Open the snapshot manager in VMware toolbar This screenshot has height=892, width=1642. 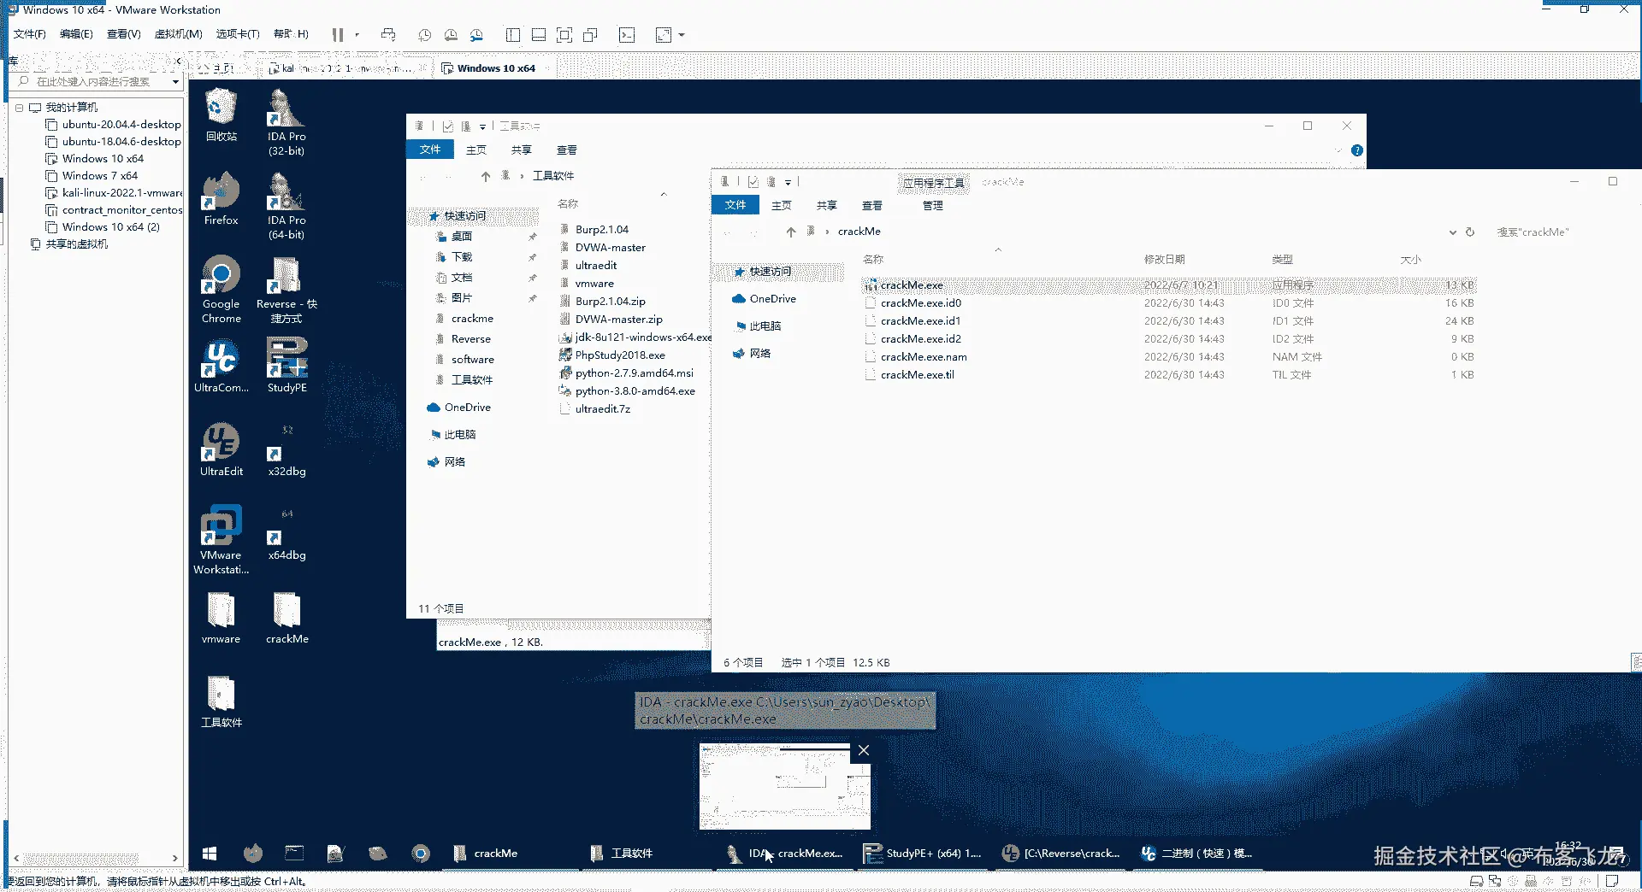(x=477, y=35)
